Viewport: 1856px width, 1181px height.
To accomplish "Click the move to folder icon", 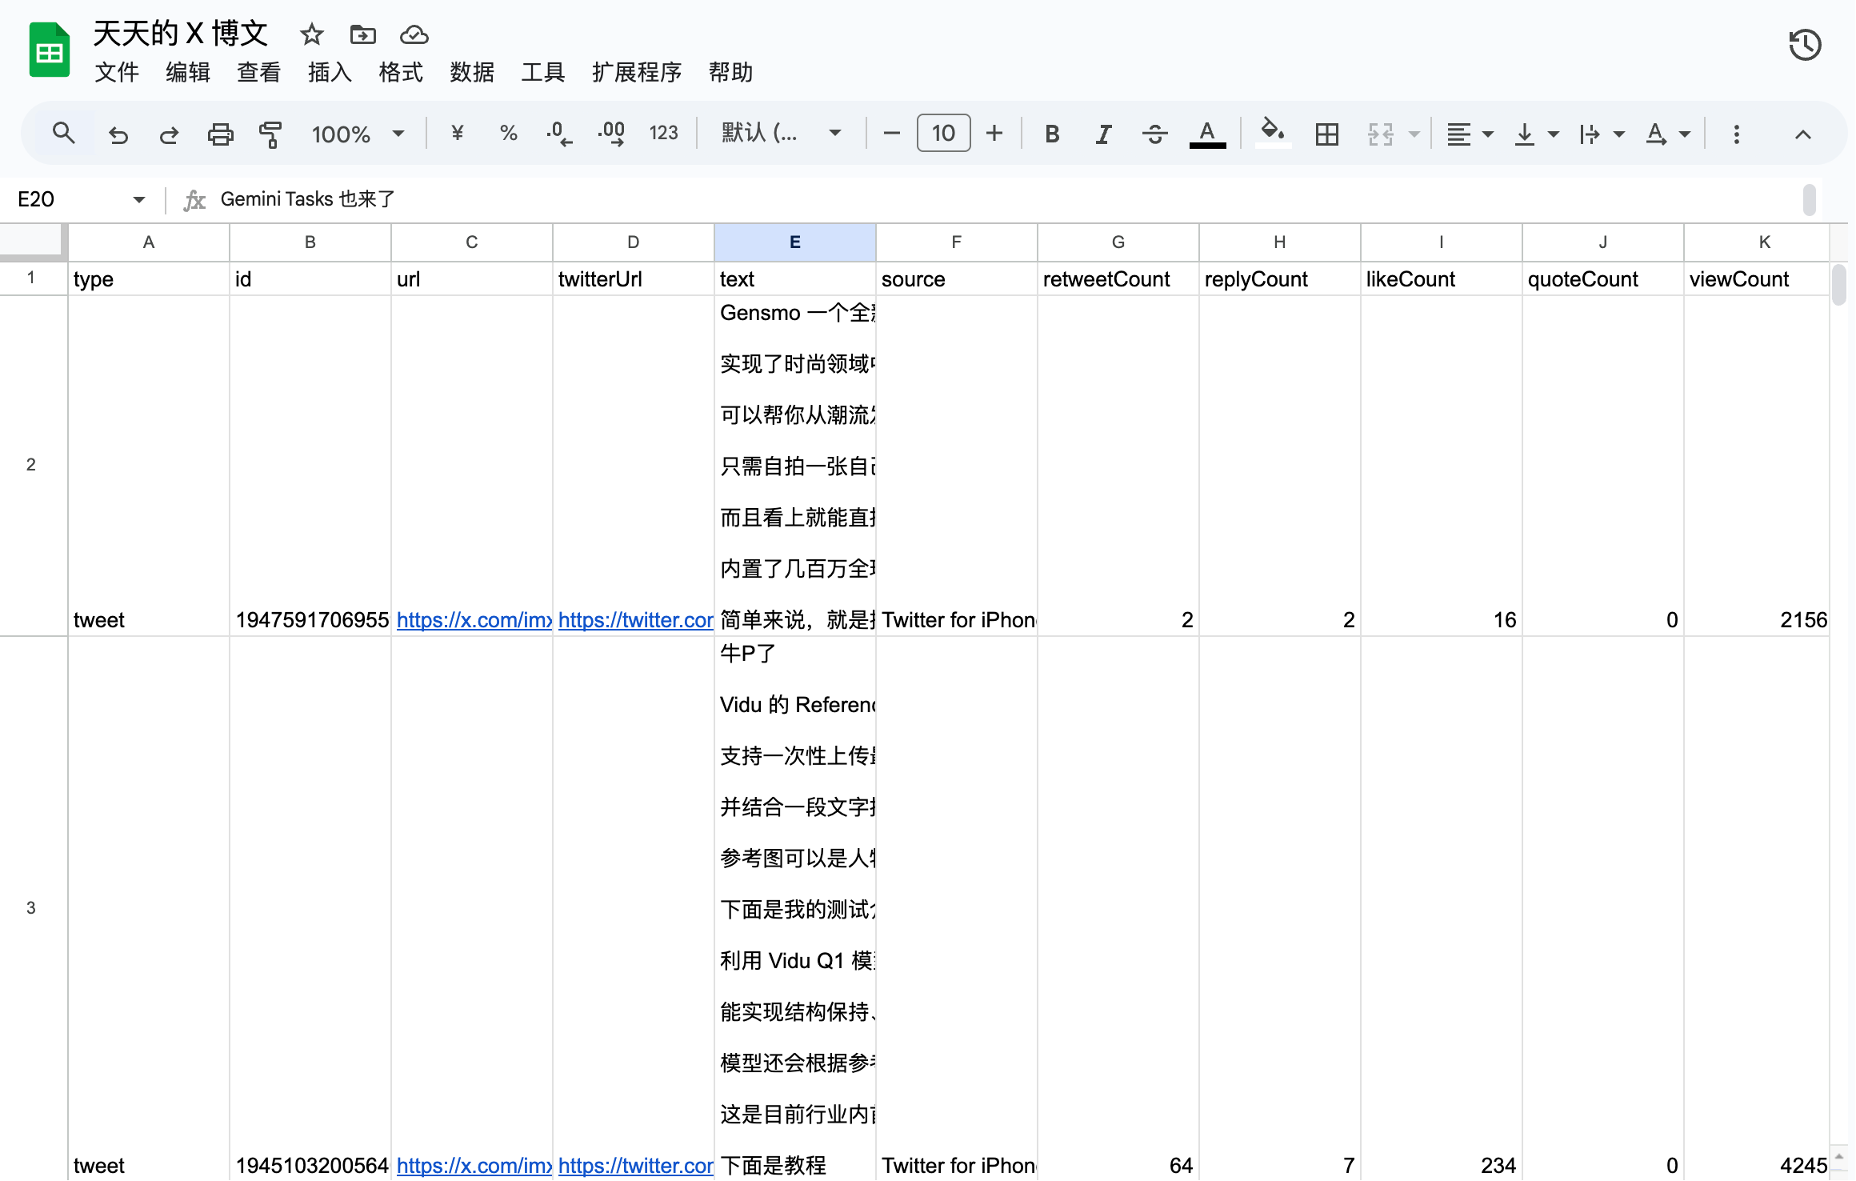I will click(x=362, y=34).
